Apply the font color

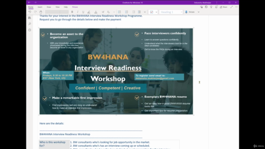pyautogui.click(x=96, y=12)
